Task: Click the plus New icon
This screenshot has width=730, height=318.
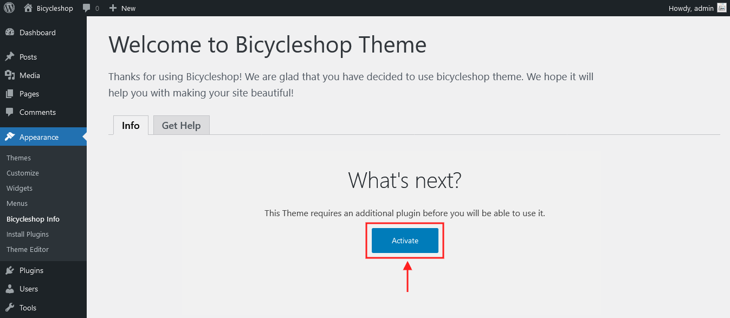Action: coord(113,8)
